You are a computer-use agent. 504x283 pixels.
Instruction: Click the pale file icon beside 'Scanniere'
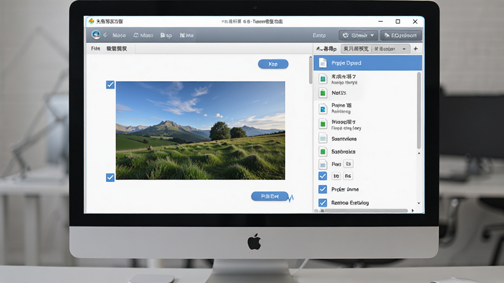coord(323,138)
